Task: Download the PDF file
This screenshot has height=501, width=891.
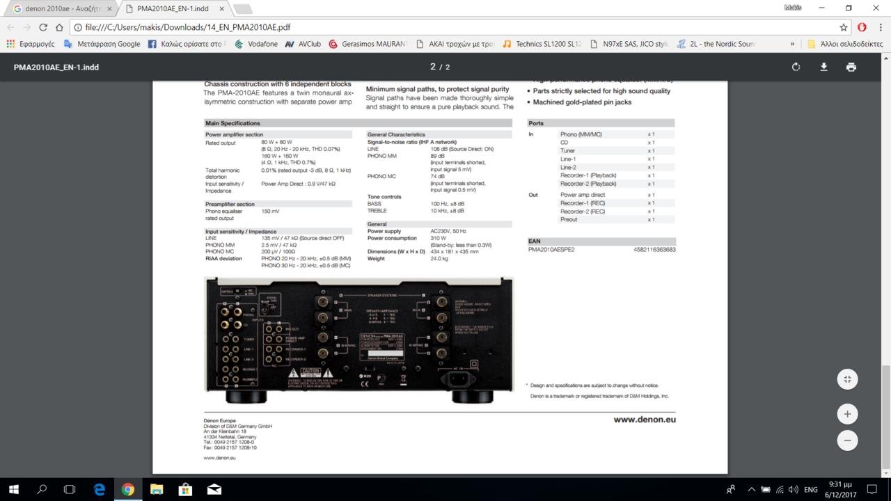Action: pos(823,67)
